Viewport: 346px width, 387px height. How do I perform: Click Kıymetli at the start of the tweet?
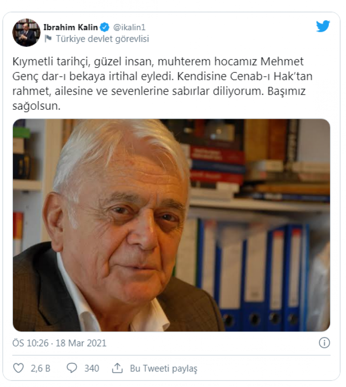click(x=33, y=61)
